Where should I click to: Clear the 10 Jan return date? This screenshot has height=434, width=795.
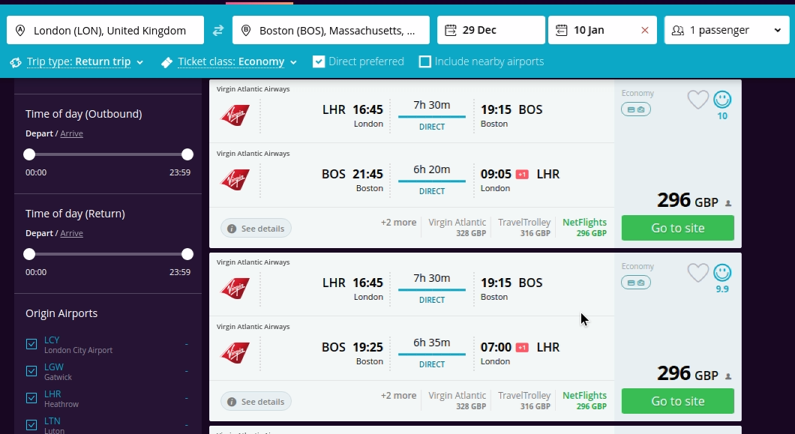pos(644,31)
